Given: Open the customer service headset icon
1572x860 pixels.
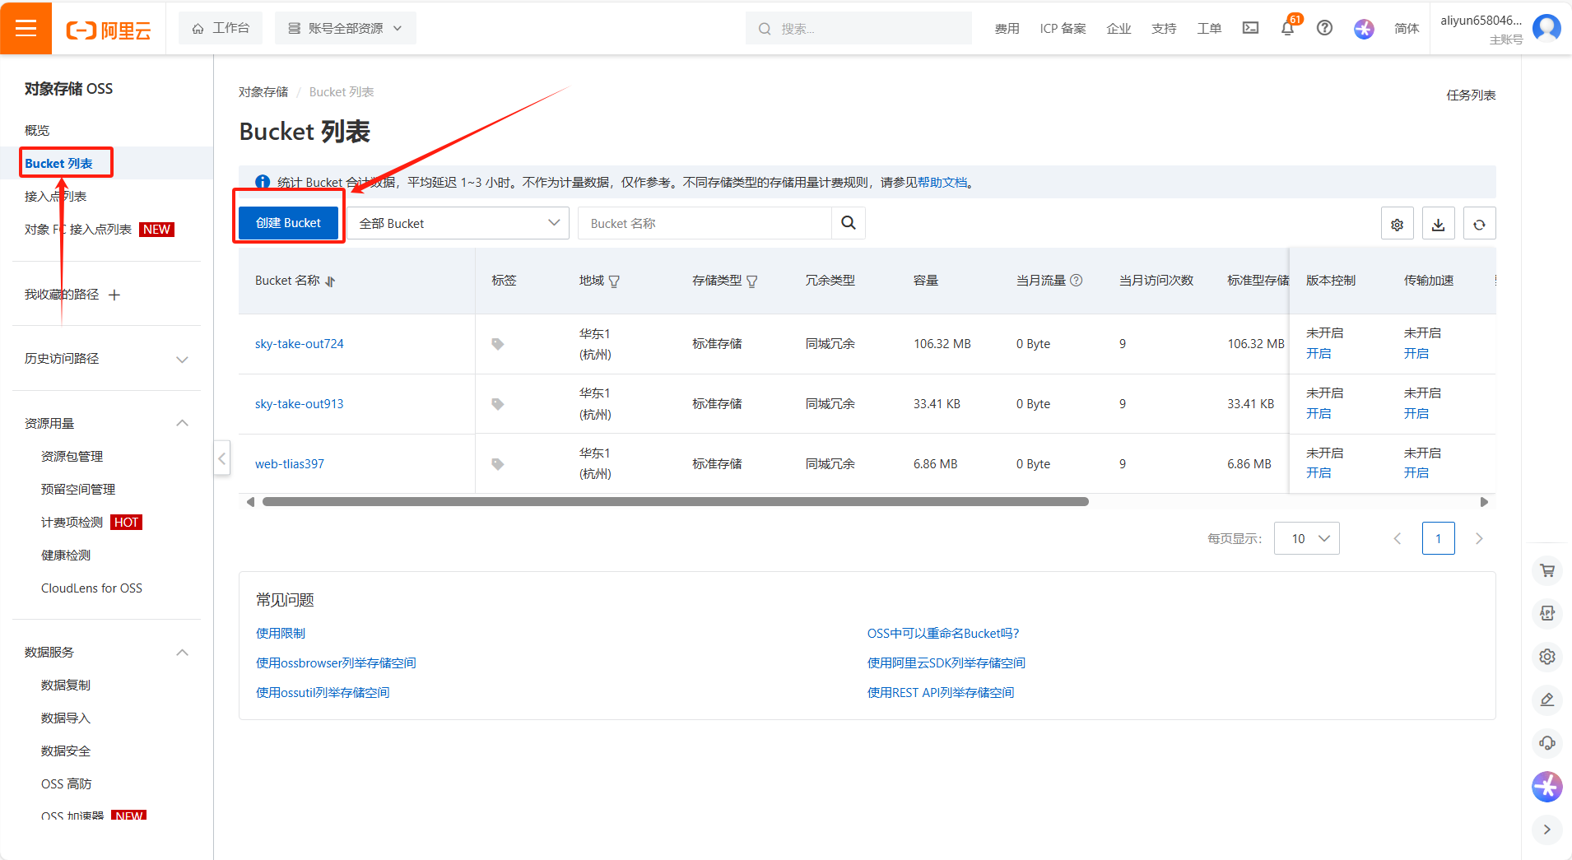Looking at the screenshot, I should point(1547,743).
